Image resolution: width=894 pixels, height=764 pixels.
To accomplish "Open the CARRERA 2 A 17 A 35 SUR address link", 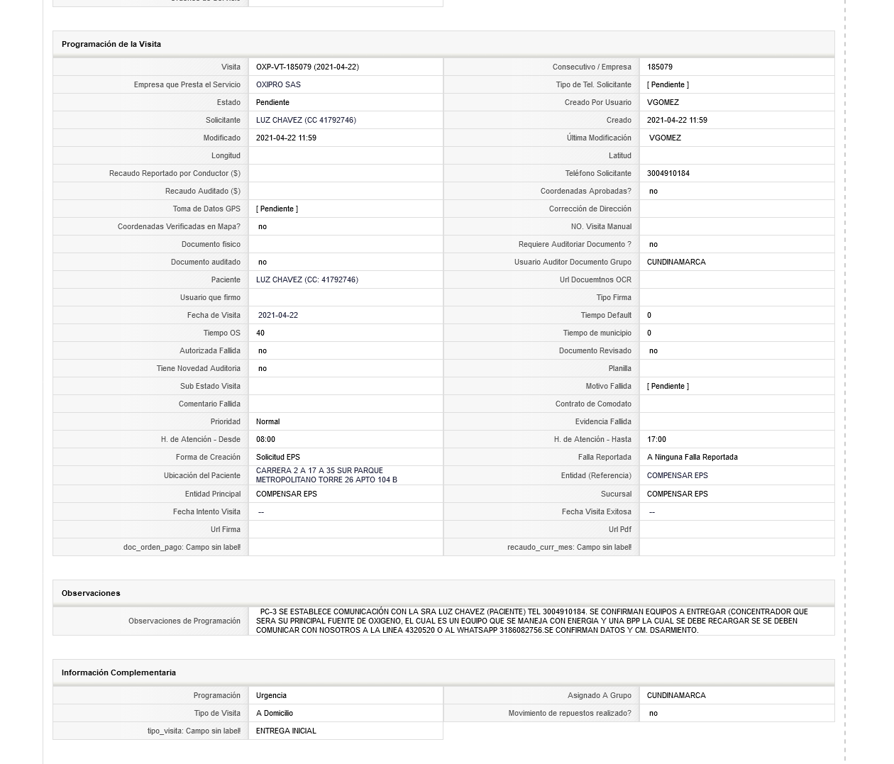I will [326, 475].
